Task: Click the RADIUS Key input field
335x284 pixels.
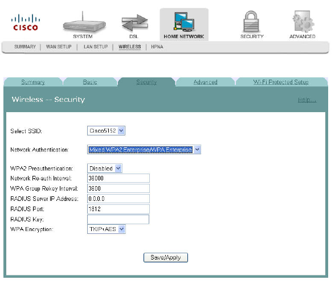Action: click(x=118, y=219)
